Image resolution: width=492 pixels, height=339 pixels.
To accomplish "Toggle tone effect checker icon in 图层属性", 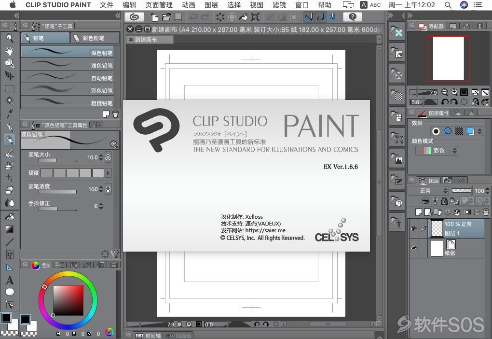I will (x=459, y=131).
